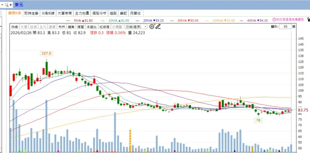
Task: Toggle 本益比 P/E overlay
Action: click(x=92, y=27)
